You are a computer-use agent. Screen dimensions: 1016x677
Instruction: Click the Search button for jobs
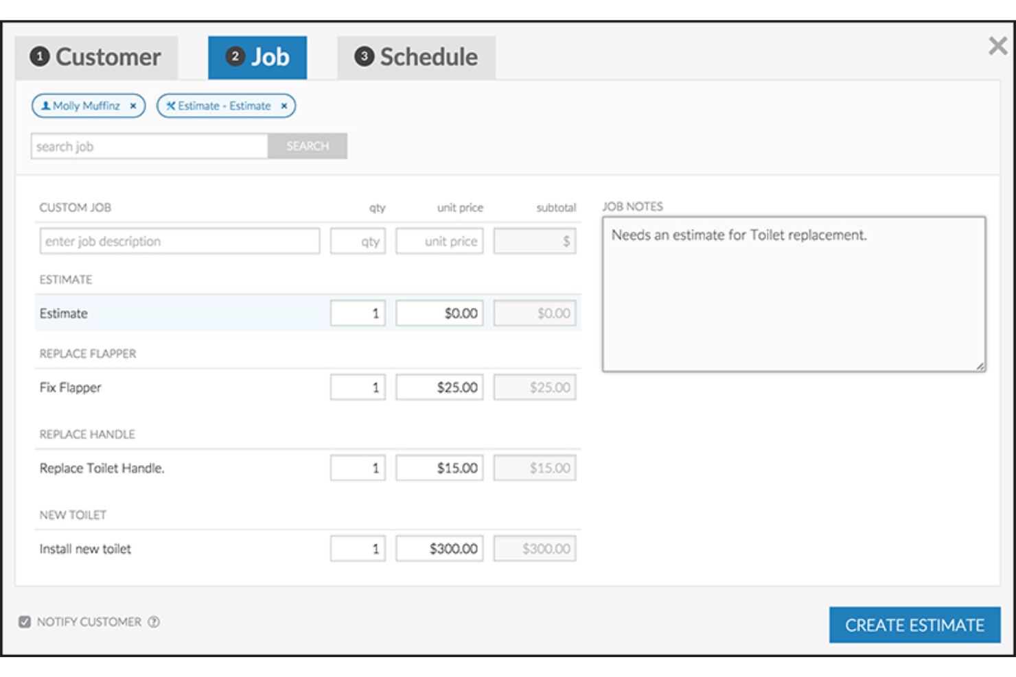coord(307,145)
